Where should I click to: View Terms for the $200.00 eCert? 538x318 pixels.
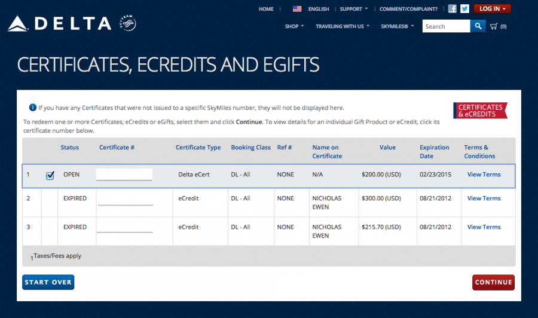pos(484,175)
